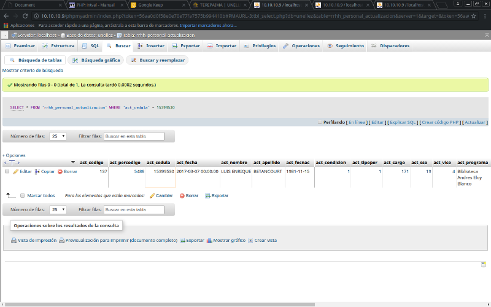Switch to the PHP: intval - Manual browser tab
Viewport: 491px width, 307px height.
tap(96, 5)
